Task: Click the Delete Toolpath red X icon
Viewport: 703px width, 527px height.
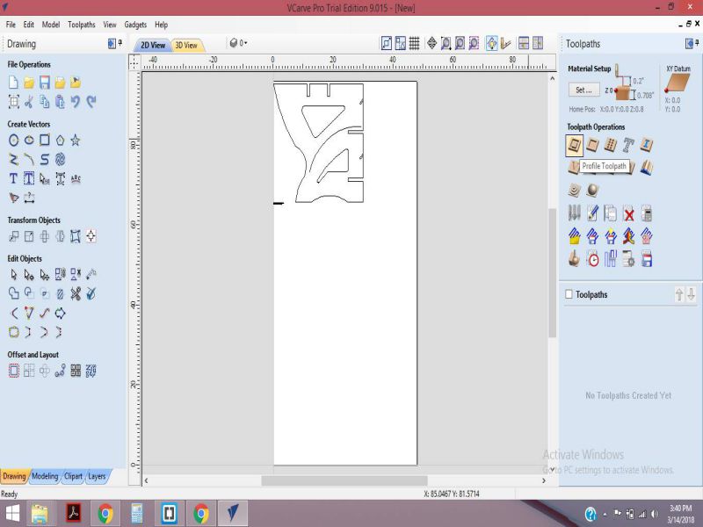Action: (x=628, y=213)
